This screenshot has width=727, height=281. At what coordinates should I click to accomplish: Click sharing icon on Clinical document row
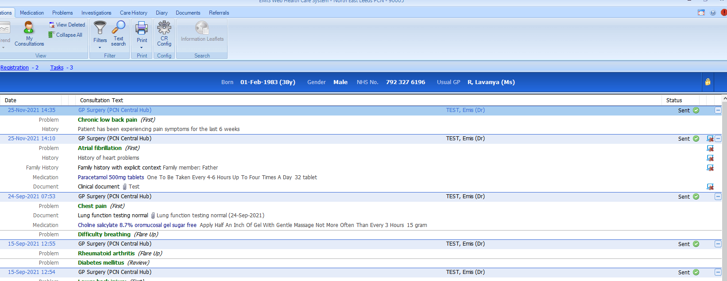tap(710, 187)
